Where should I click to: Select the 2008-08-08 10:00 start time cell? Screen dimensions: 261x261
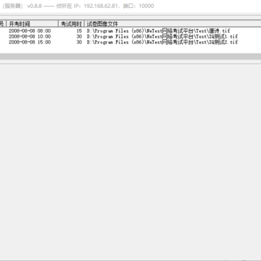[30, 36]
